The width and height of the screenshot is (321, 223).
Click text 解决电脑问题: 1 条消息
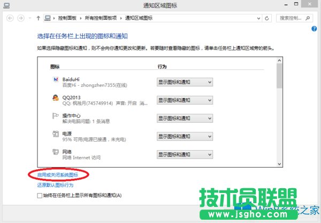click(x=86, y=122)
